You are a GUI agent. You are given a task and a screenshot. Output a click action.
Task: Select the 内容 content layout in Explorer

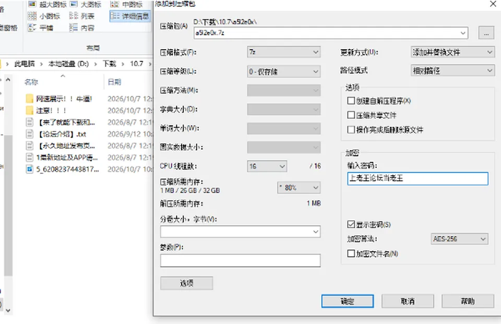point(74,28)
